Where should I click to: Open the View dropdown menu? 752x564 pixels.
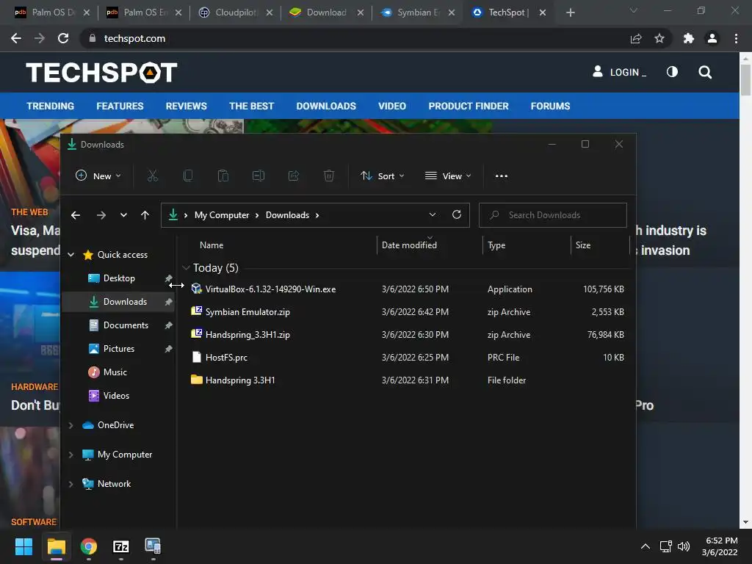click(448, 176)
